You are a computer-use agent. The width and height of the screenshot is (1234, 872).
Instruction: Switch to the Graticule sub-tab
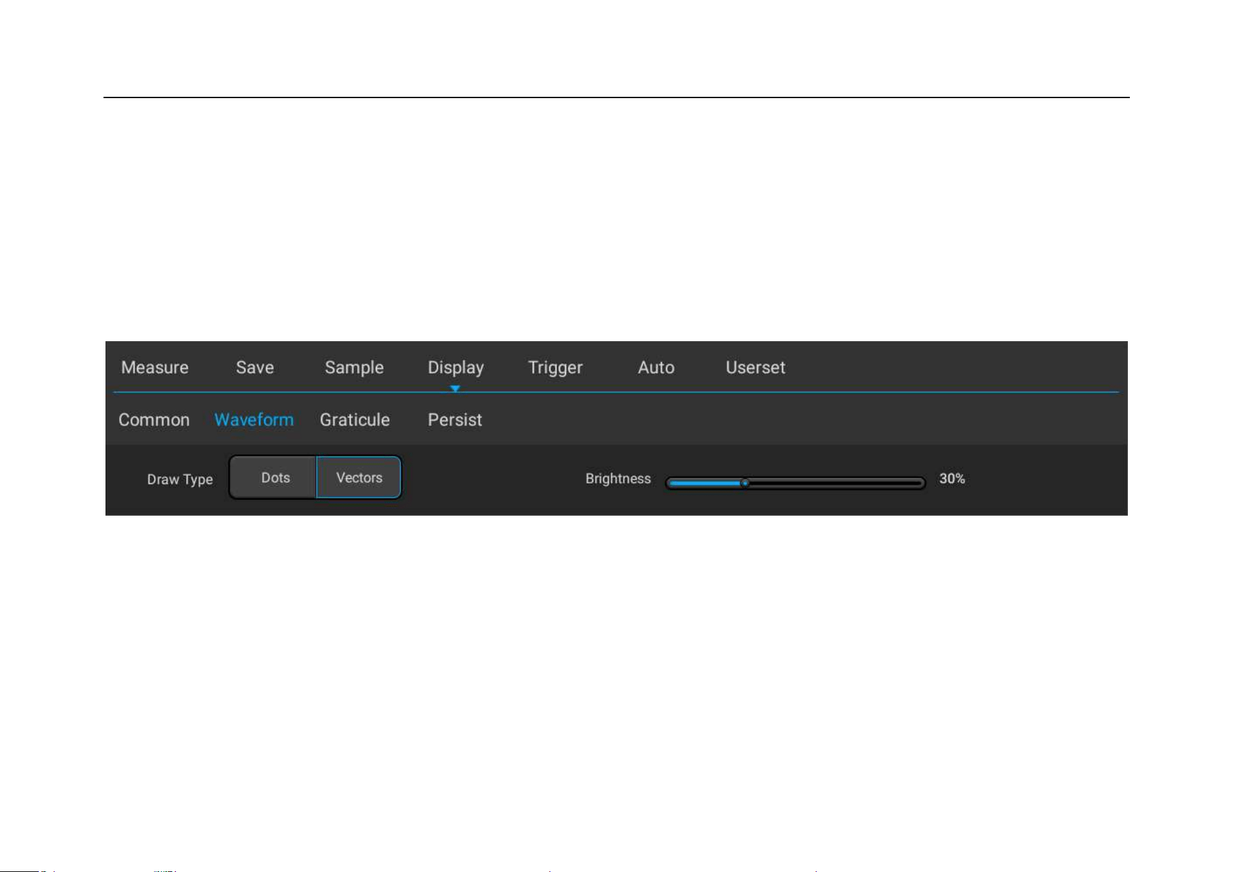click(355, 420)
